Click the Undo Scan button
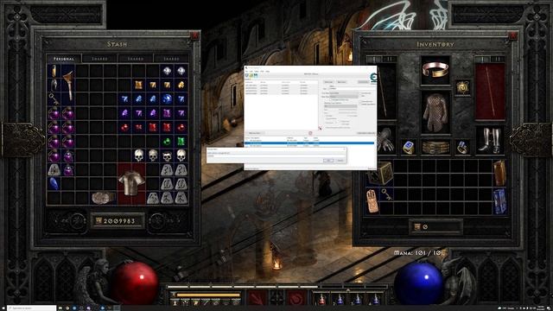Image resolution: width=553 pixels, height=311 pixels. click(363, 82)
